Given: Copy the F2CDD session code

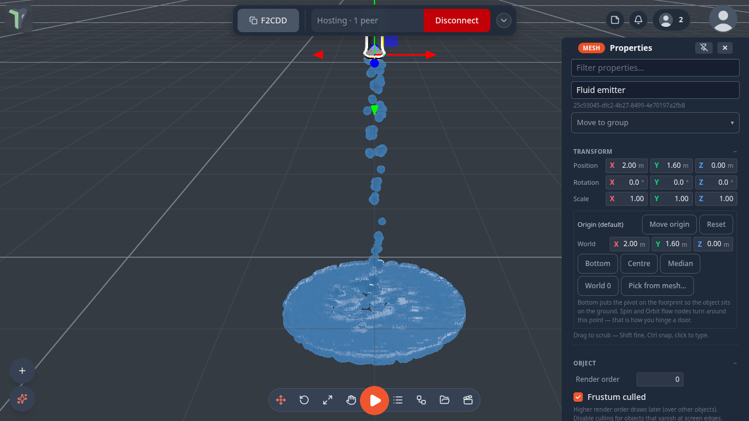Looking at the screenshot, I should coord(268,20).
